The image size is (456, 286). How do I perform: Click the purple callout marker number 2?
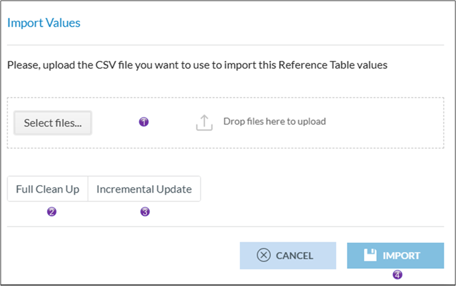tap(51, 211)
